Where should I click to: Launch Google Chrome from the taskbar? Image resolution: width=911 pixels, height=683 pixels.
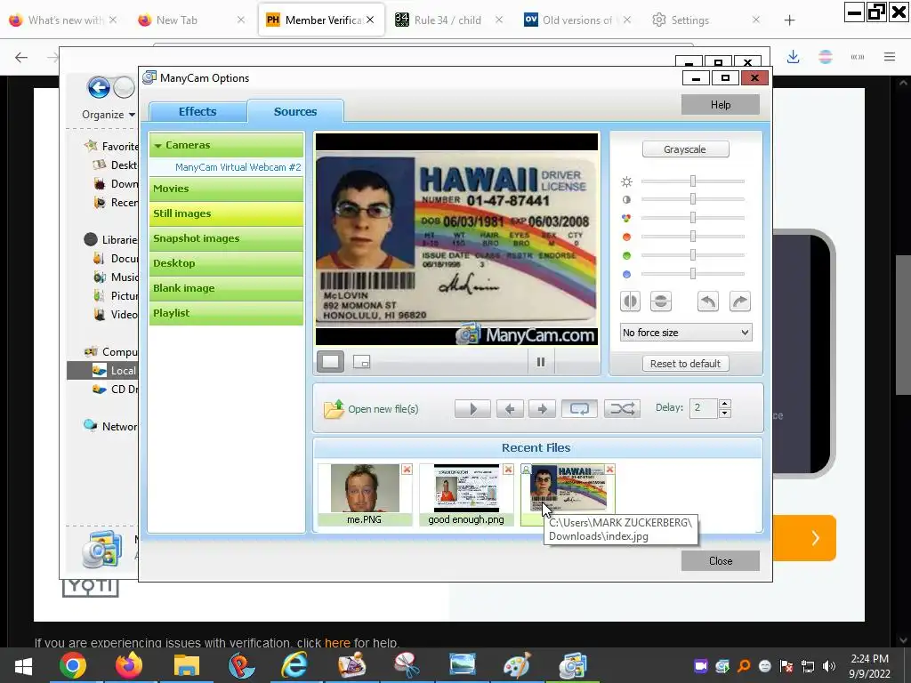(x=73, y=666)
